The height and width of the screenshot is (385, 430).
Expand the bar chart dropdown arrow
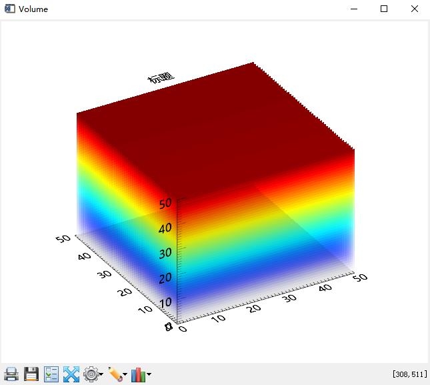149,375
